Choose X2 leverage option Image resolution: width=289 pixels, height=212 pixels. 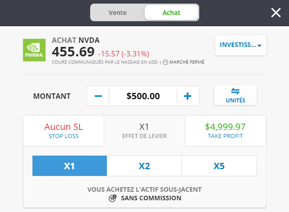(144, 166)
